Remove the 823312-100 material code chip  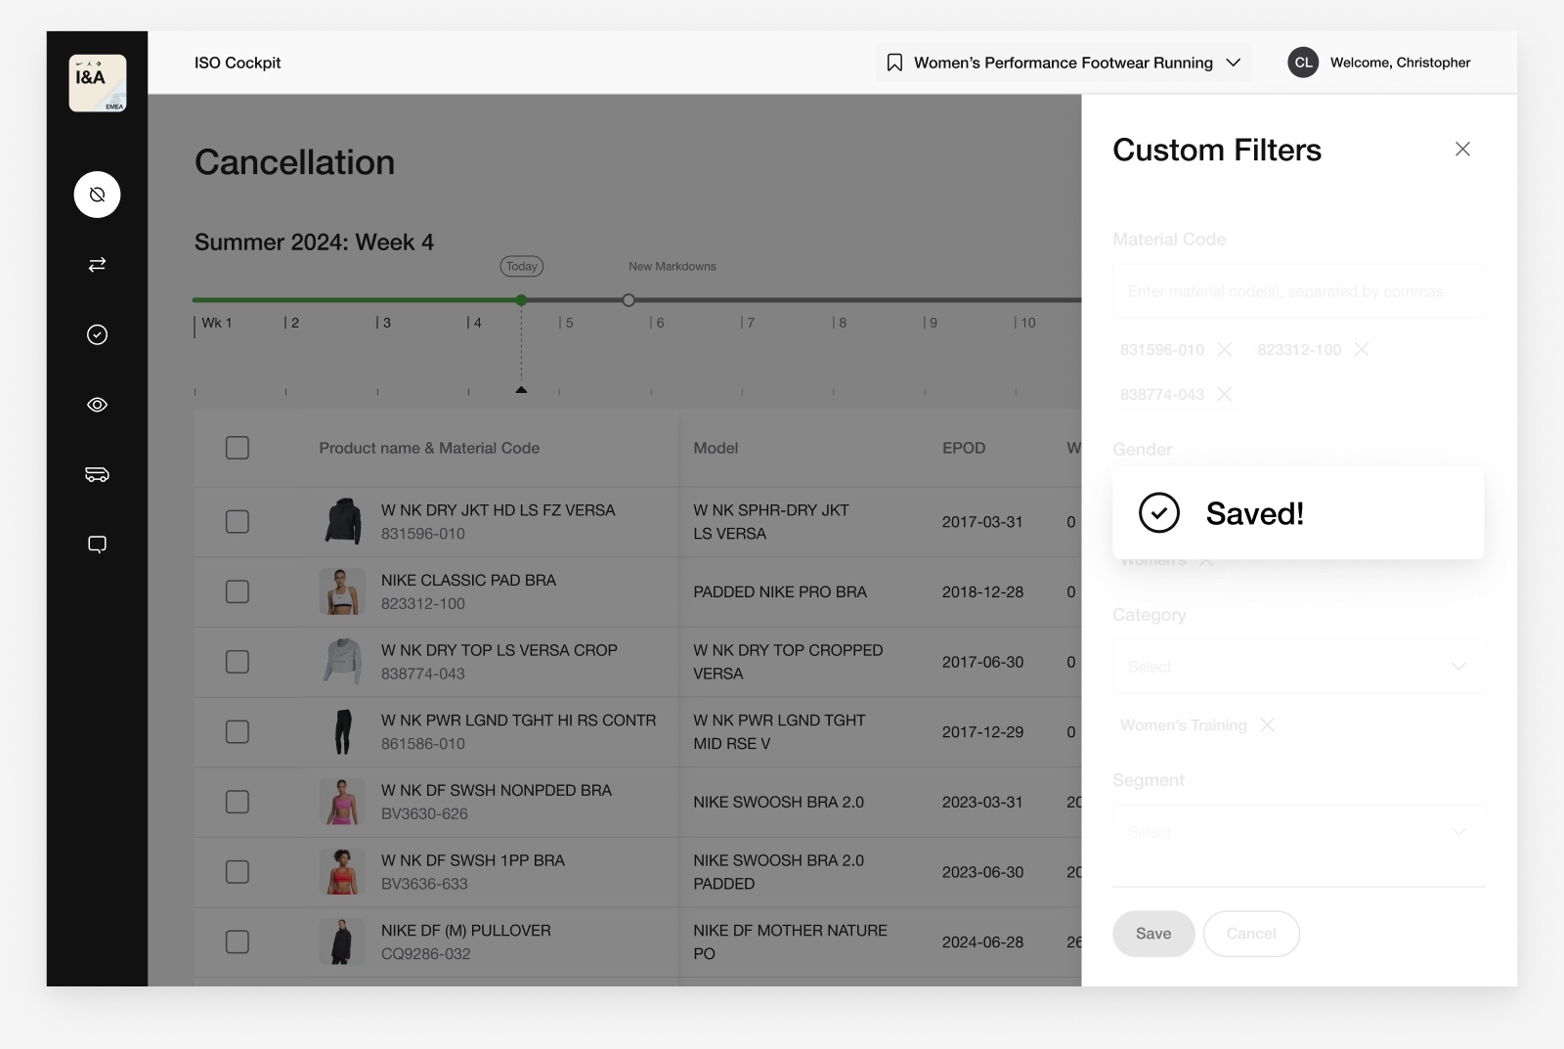point(1361,349)
